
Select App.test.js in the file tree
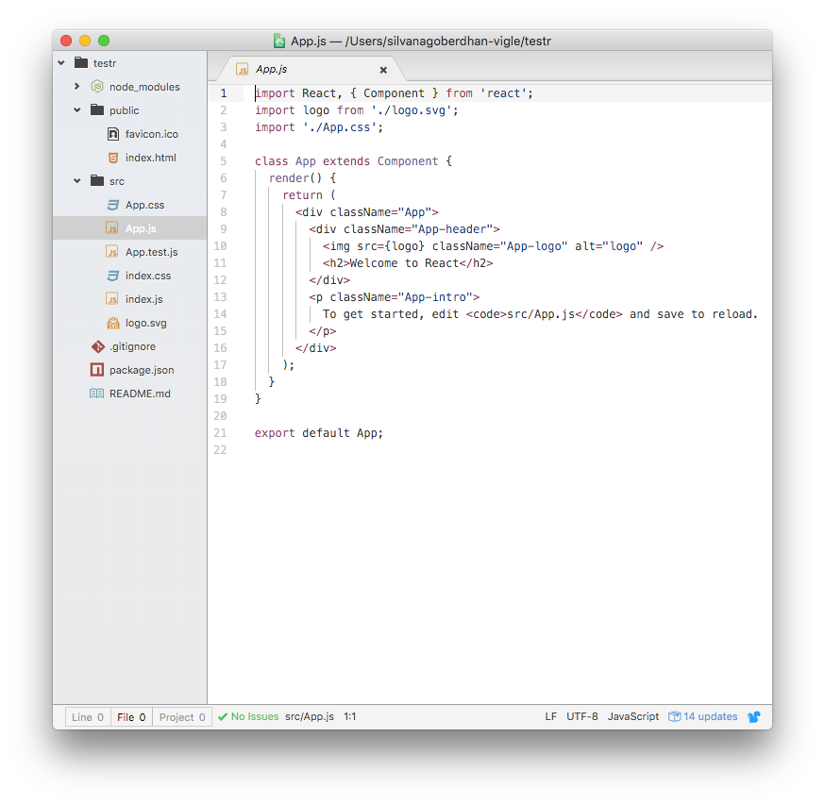[x=150, y=251]
